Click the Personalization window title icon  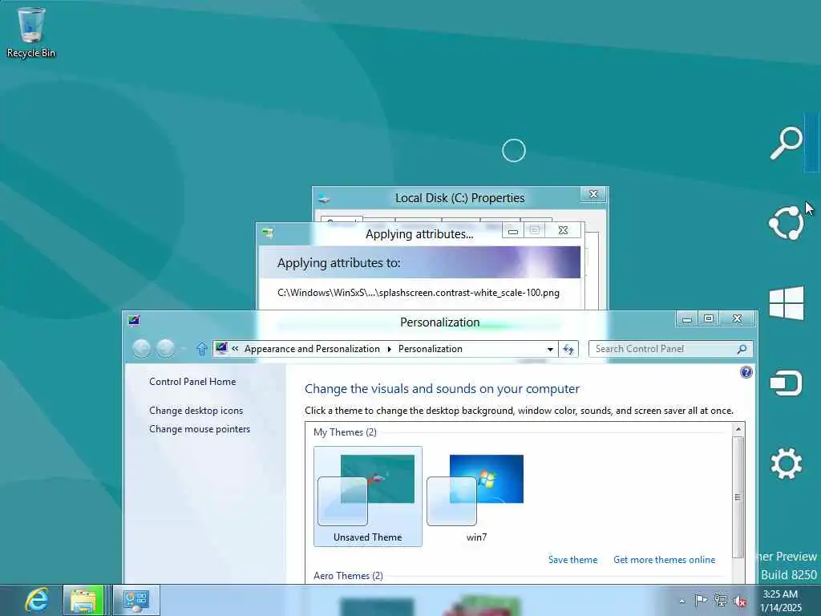(x=134, y=320)
